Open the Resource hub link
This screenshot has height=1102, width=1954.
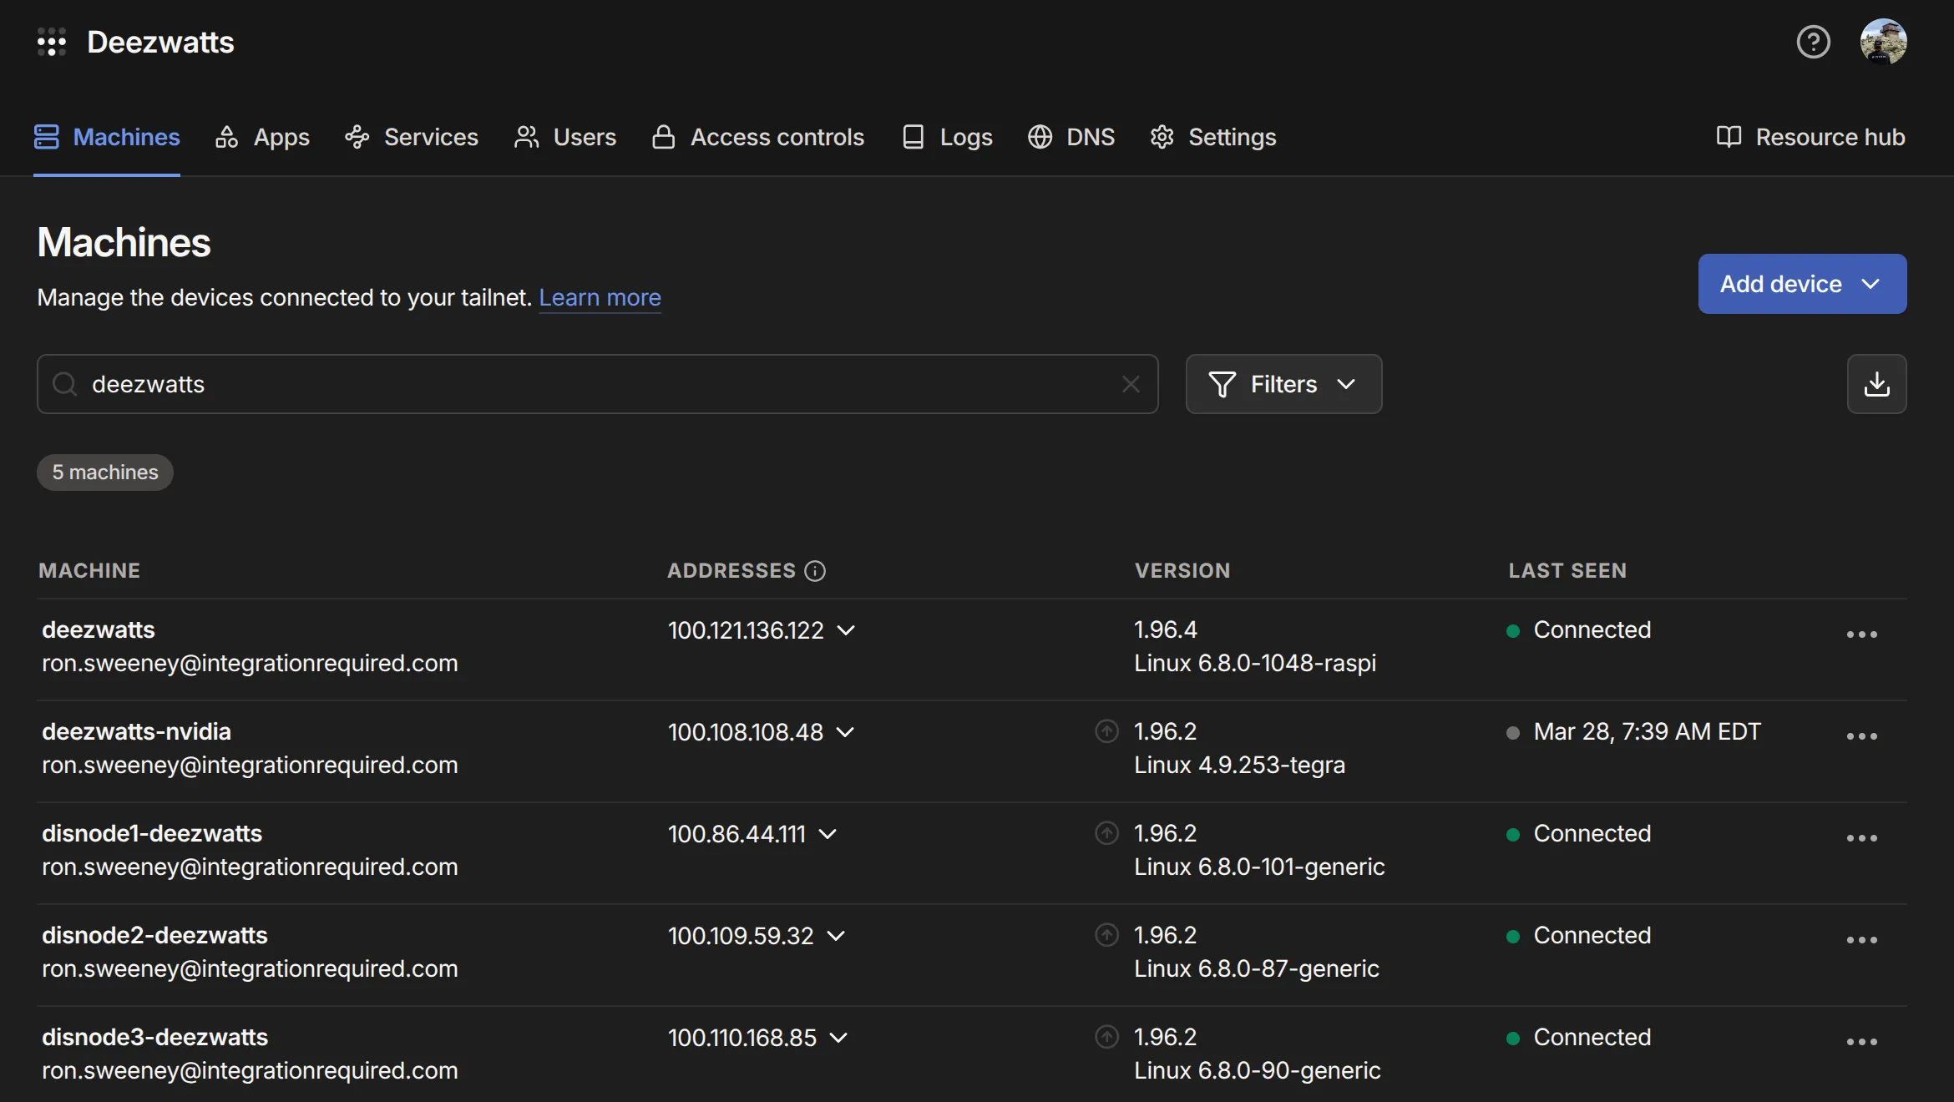pyautogui.click(x=1810, y=137)
